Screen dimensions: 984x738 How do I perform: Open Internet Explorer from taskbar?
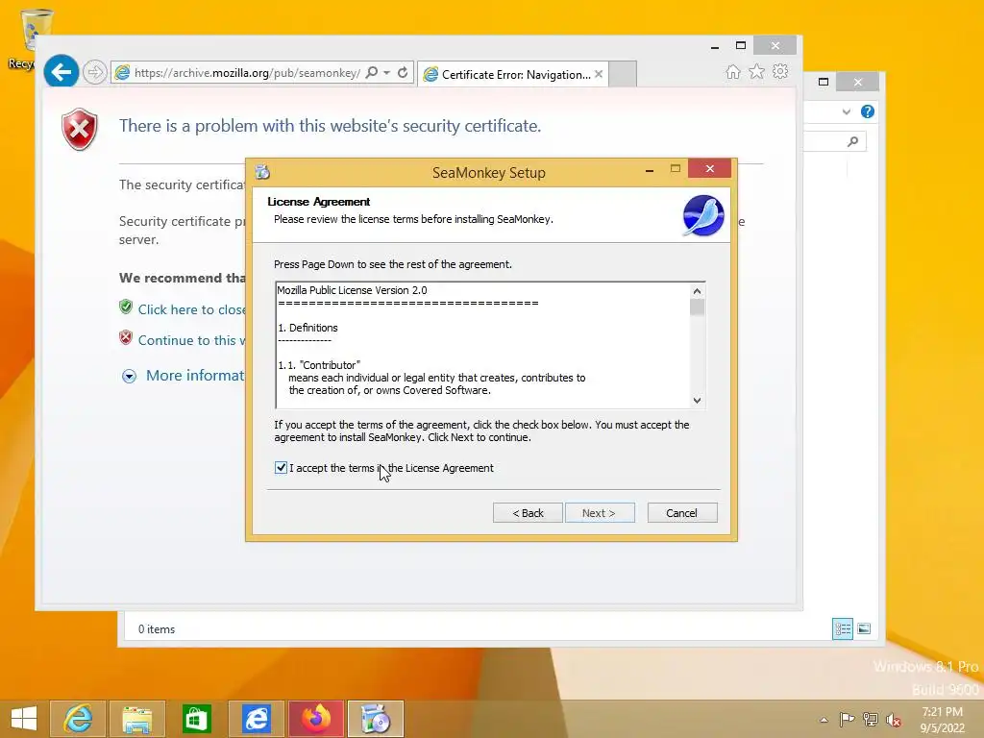[78, 719]
